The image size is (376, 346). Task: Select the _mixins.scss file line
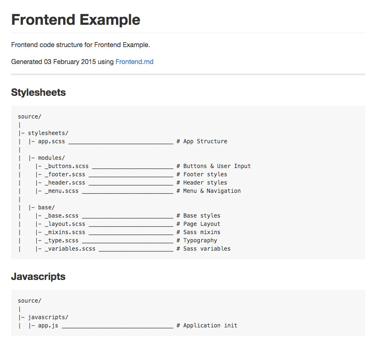[x=65, y=232]
